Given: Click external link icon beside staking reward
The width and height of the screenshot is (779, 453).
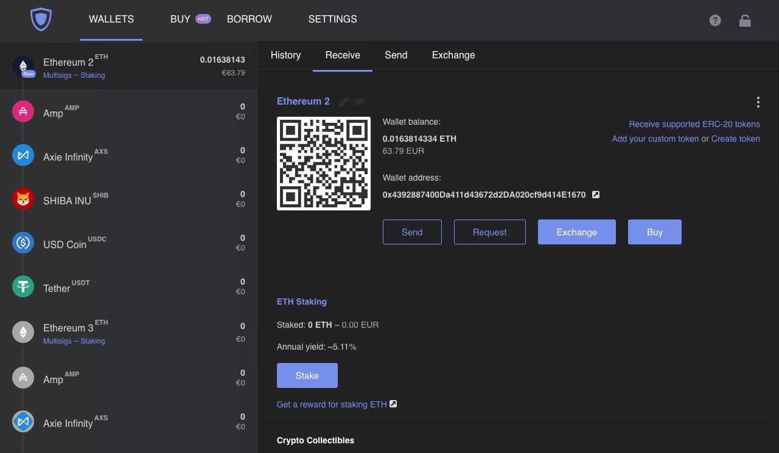Looking at the screenshot, I should point(393,404).
